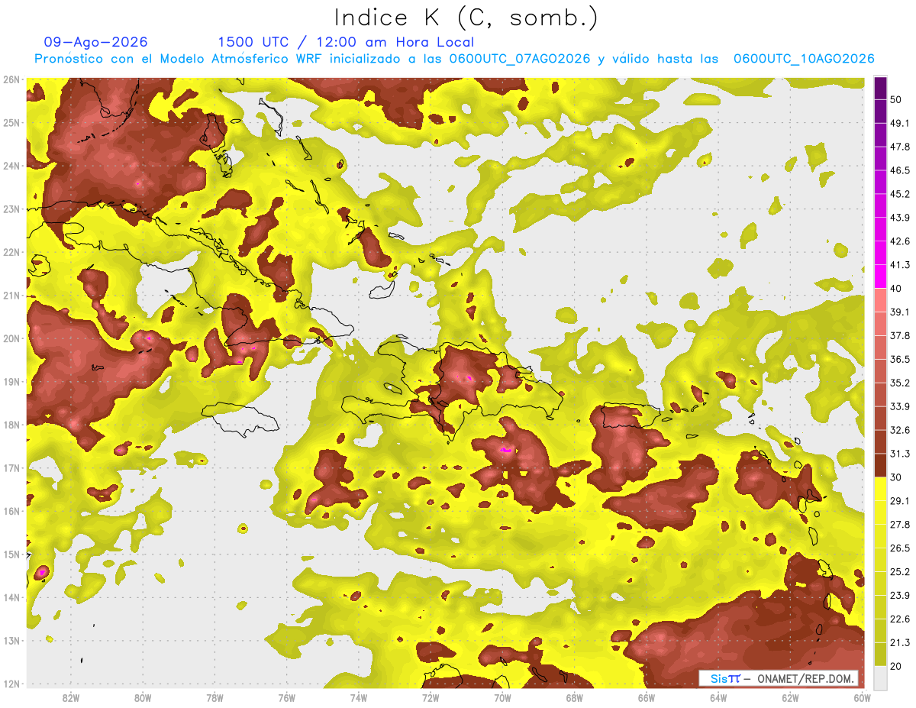The width and height of the screenshot is (916, 708).
Task: Click the "30" colorbar value
Action: (x=895, y=477)
